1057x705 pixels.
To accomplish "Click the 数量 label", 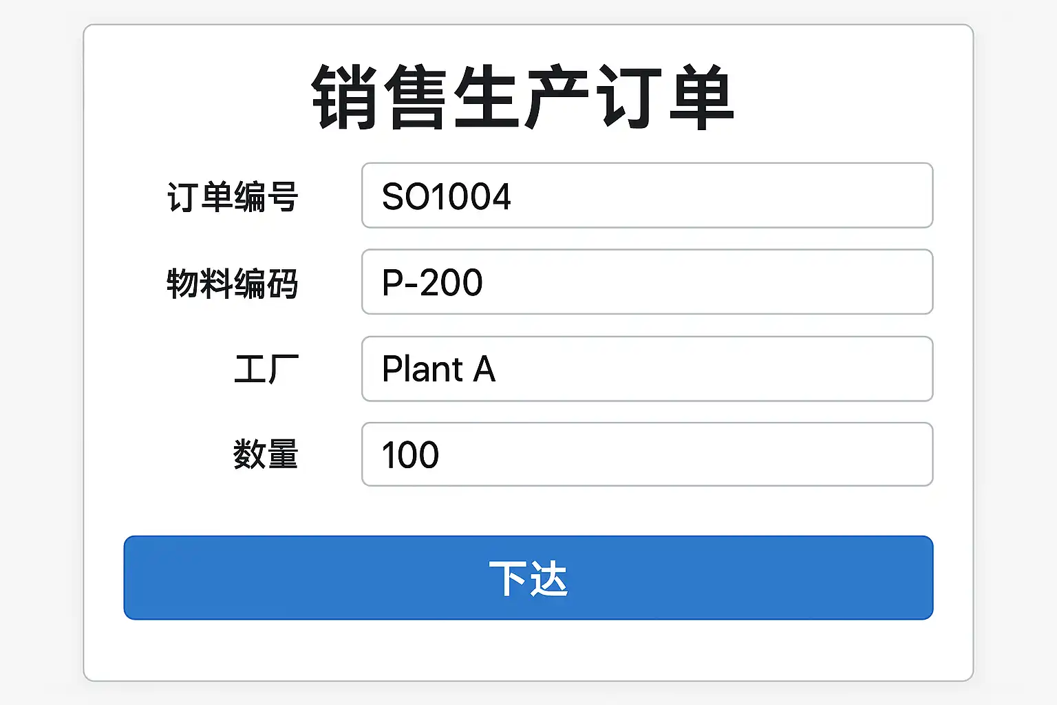I will (266, 455).
